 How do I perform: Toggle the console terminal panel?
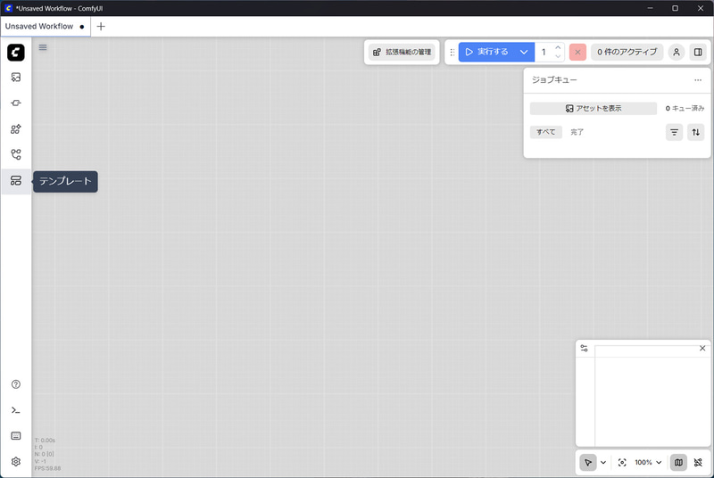(16, 410)
